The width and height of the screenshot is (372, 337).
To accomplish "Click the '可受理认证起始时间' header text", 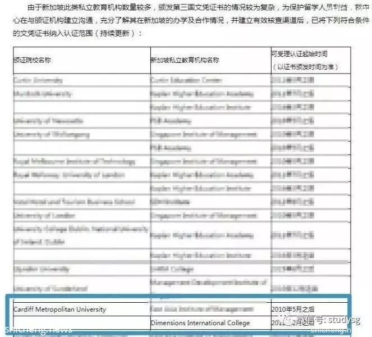I will pyautogui.click(x=299, y=54).
